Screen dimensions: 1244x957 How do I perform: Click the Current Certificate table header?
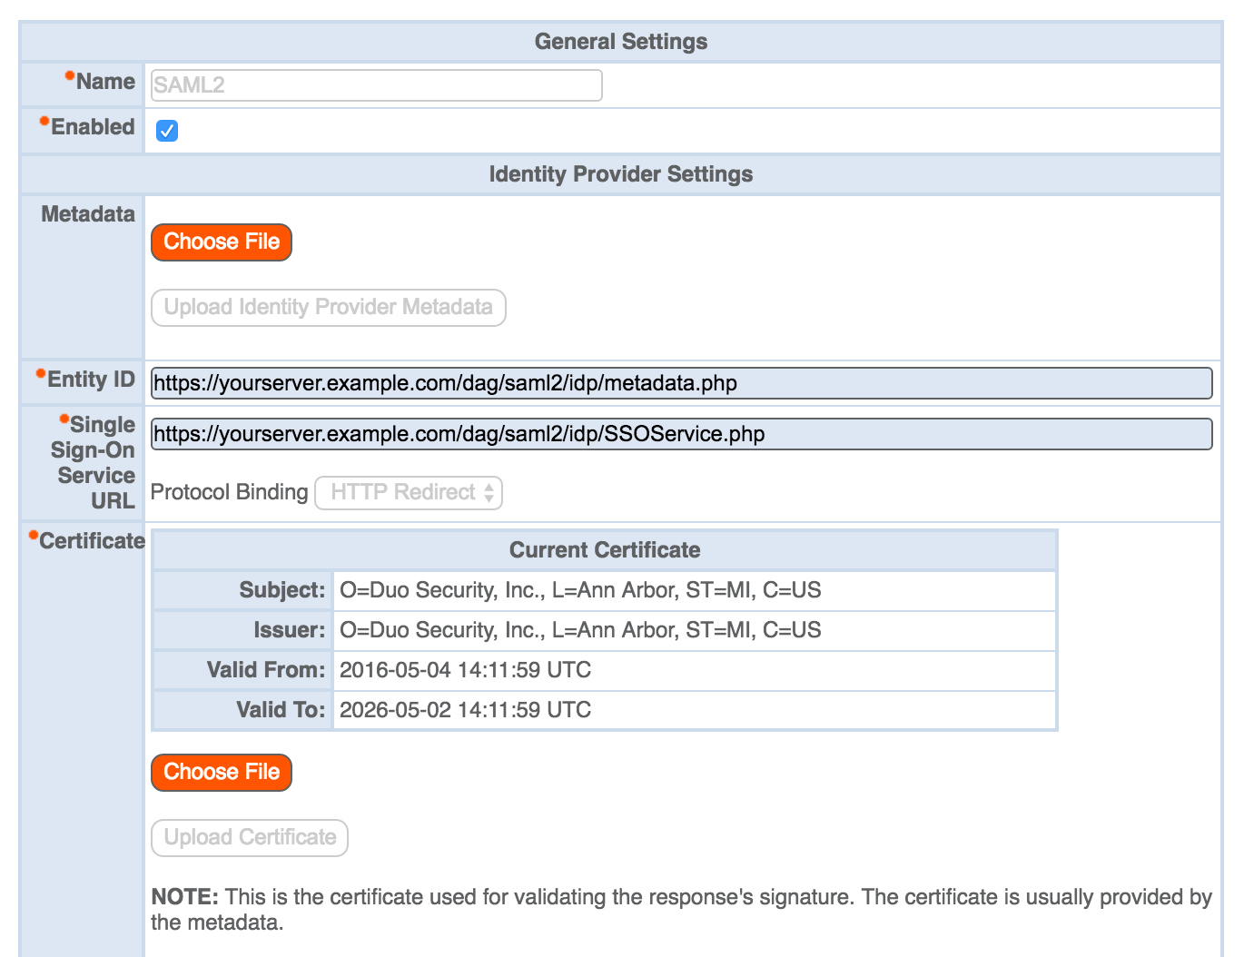coord(605,549)
